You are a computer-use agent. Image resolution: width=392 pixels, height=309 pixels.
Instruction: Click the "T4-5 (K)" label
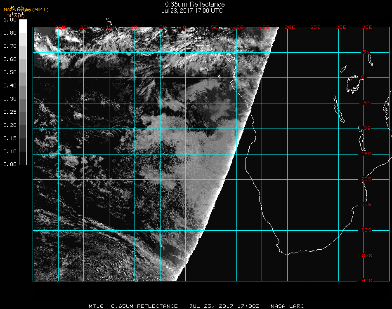tap(16, 16)
